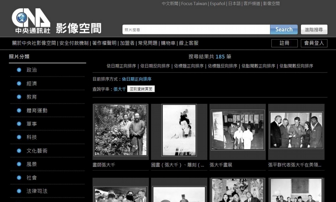Open the 購物車 shopping cart
This screenshot has height=202, width=336.
tap(168, 43)
